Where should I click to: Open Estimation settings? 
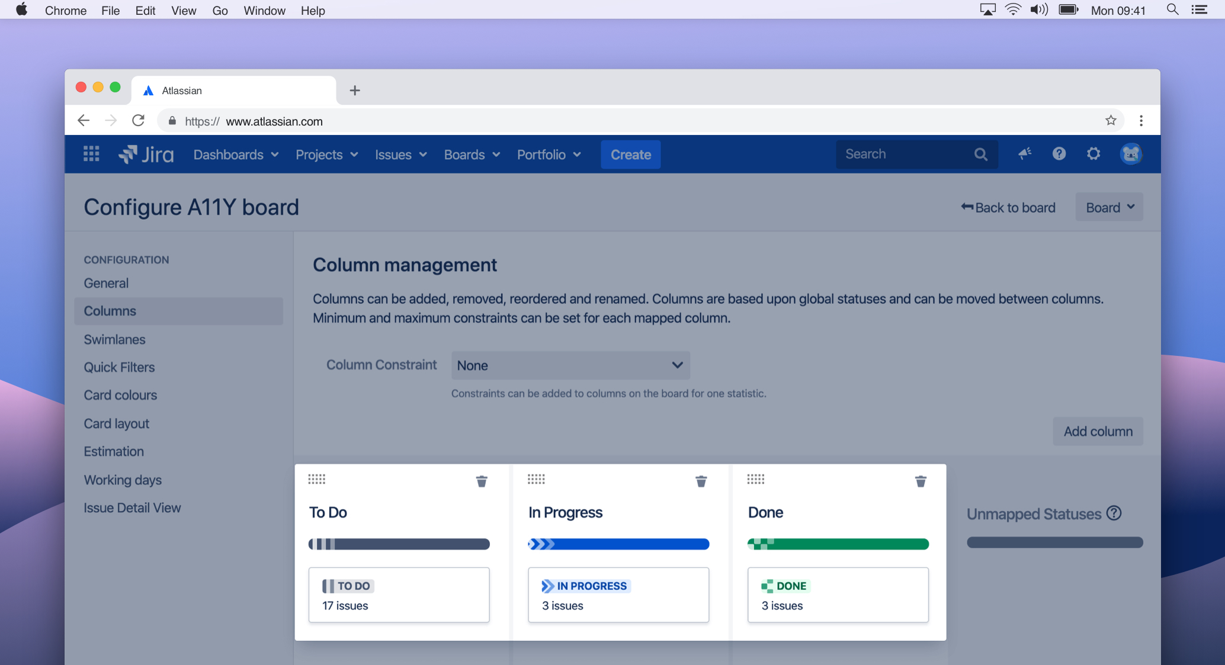point(114,451)
